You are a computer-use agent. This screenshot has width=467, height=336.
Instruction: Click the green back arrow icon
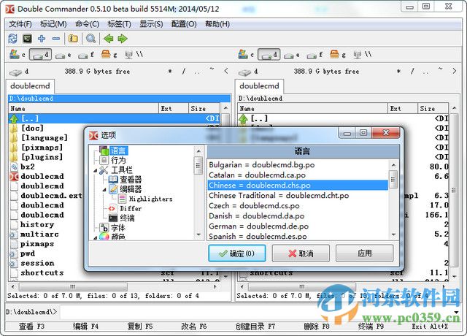click(109, 39)
